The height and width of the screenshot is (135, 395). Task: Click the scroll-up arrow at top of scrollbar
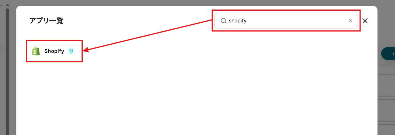point(7,5)
